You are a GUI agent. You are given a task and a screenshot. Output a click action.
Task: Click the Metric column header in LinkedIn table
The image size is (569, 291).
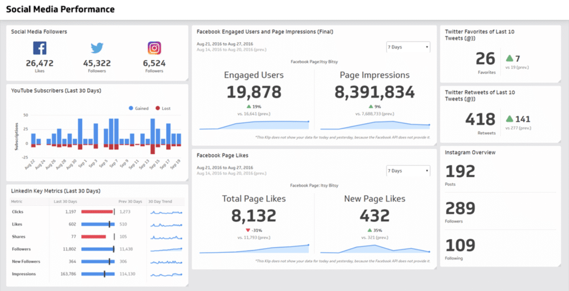tap(17, 201)
